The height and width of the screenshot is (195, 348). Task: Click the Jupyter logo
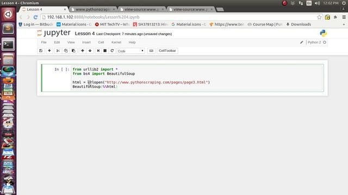click(54, 33)
